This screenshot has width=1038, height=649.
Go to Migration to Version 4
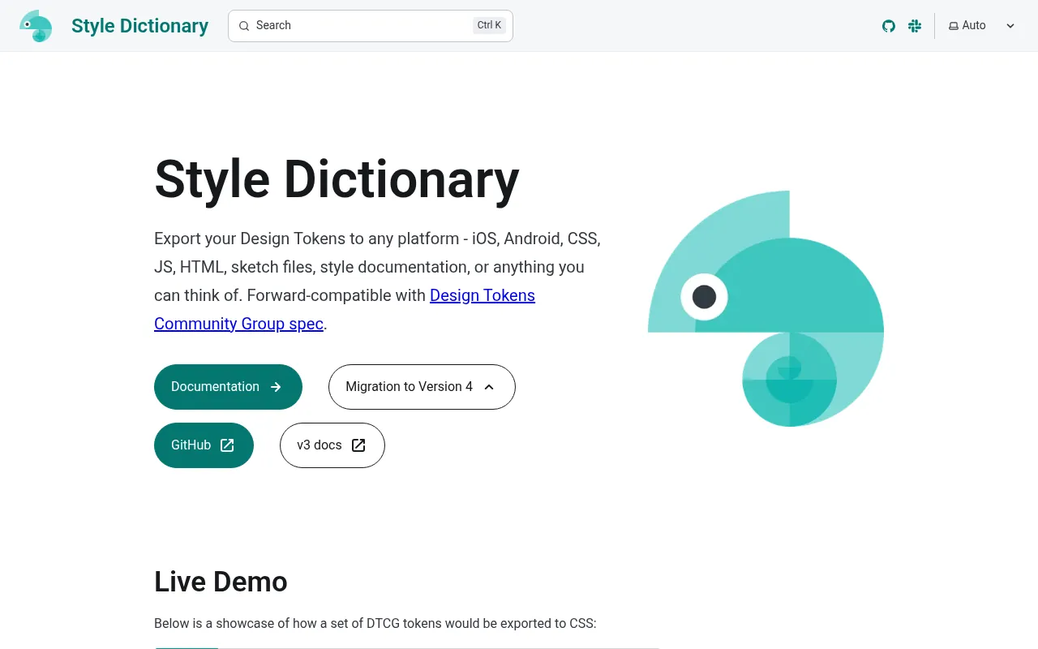422,387
